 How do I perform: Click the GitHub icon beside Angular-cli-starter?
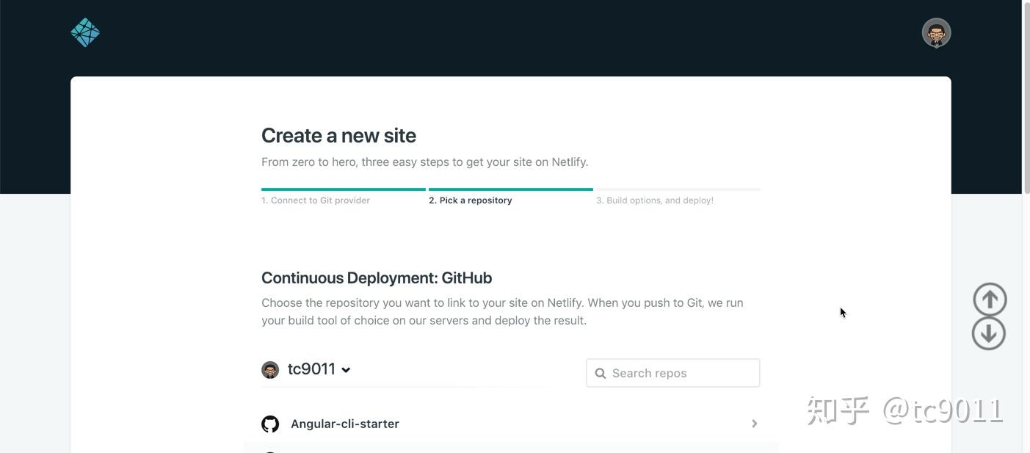270,424
